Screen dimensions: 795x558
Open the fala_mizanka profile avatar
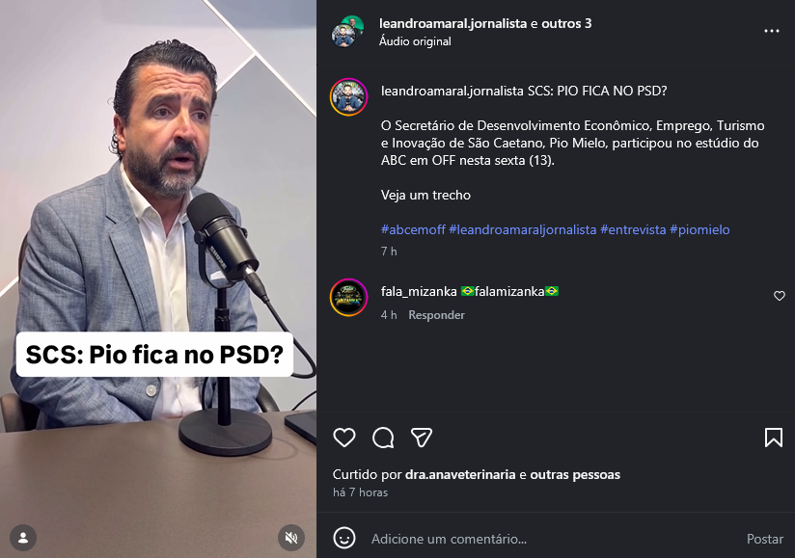pyautogui.click(x=349, y=297)
